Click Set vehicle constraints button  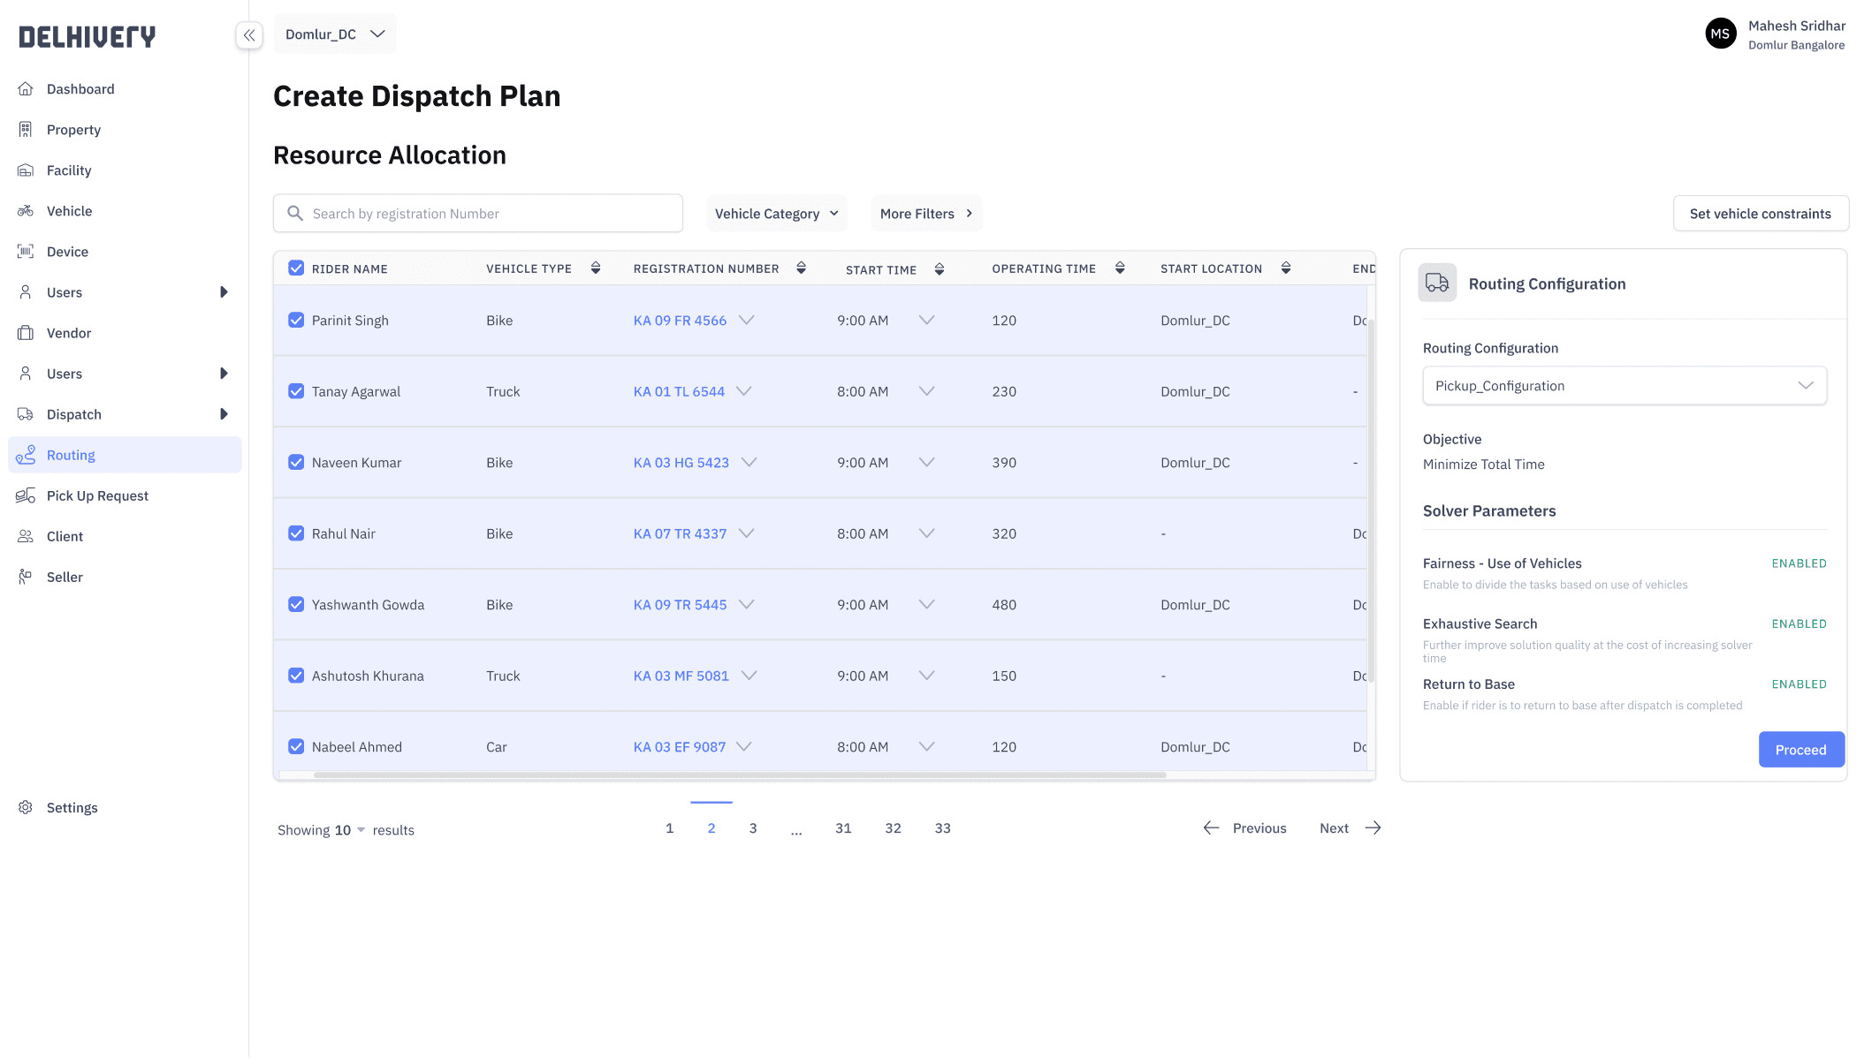[1760, 214]
